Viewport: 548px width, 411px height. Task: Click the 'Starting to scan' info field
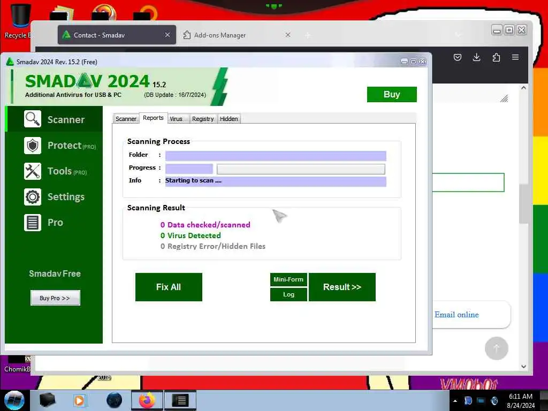(276, 181)
